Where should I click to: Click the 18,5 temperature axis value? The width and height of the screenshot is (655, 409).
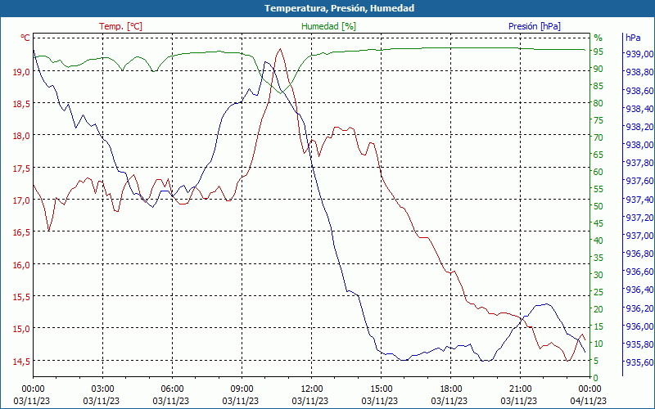[21, 105]
